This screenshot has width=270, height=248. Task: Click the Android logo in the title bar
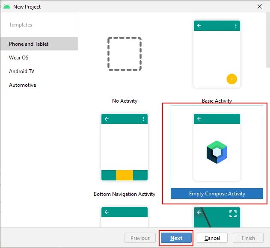point(7,7)
